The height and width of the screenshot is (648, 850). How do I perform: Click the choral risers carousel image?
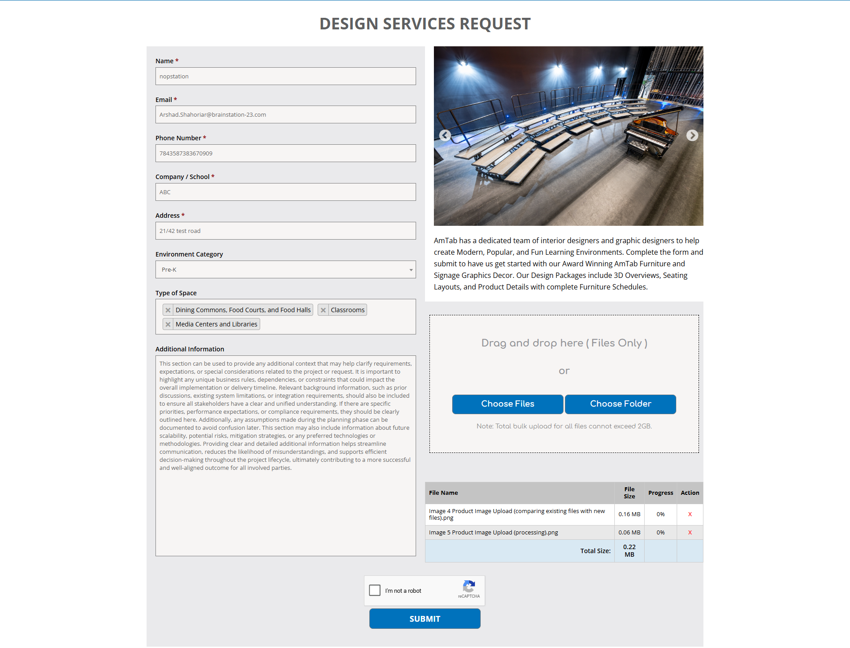click(x=568, y=136)
